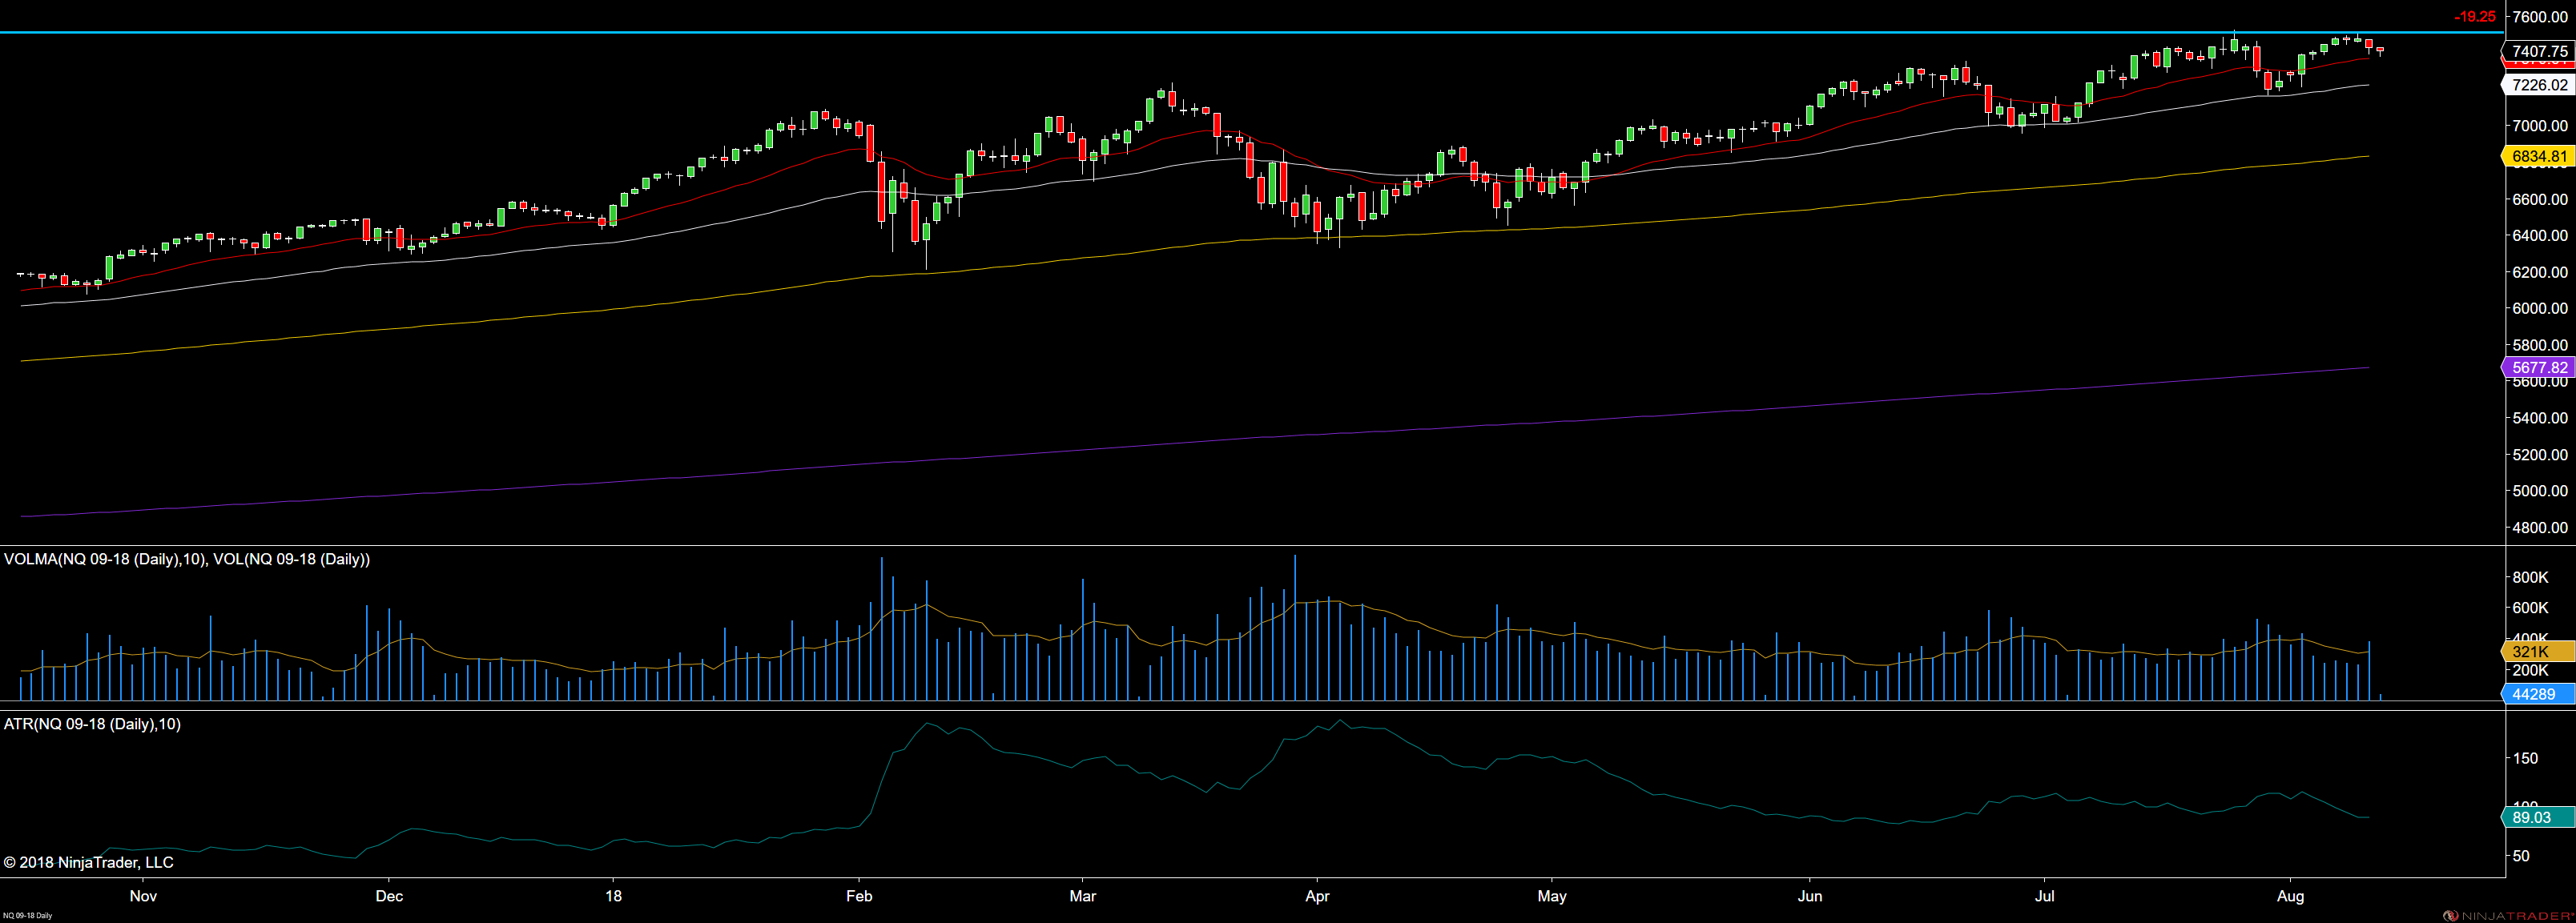Click the Dec label on time axis
Image resolution: width=2576 pixels, height=923 pixels.
[x=389, y=896]
